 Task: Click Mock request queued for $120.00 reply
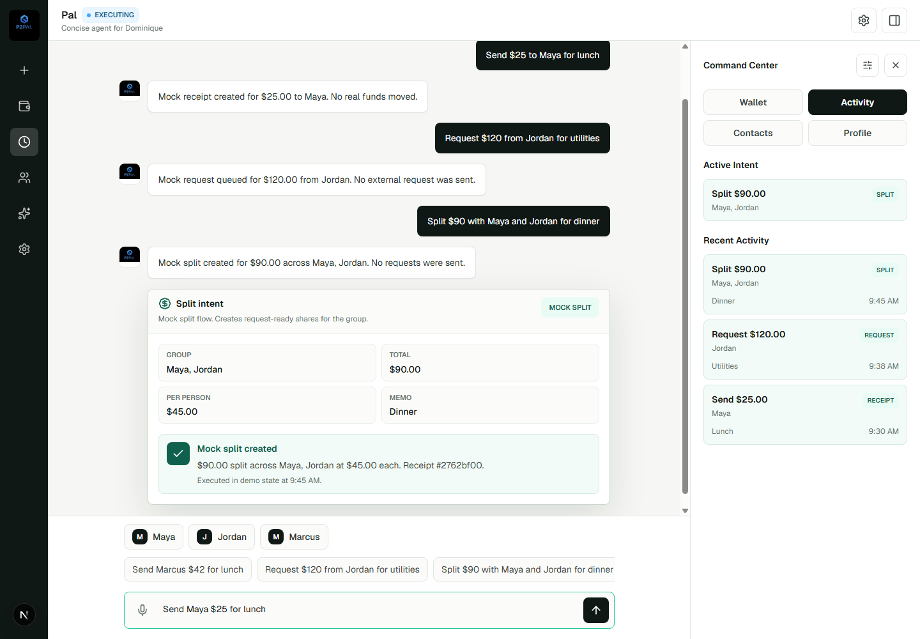pyautogui.click(x=317, y=180)
